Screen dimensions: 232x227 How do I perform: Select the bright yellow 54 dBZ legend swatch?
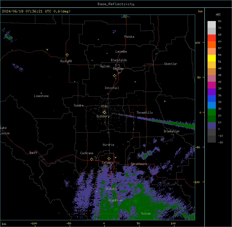tap(212, 58)
